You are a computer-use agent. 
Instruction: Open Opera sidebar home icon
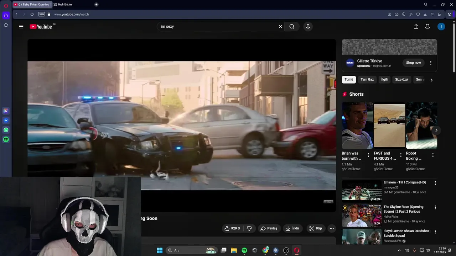click(x=6, y=15)
